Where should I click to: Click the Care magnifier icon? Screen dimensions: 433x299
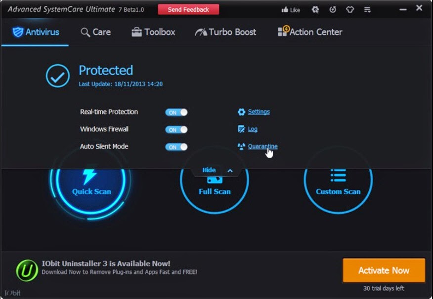pyautogui.click(x=85, y=33)
